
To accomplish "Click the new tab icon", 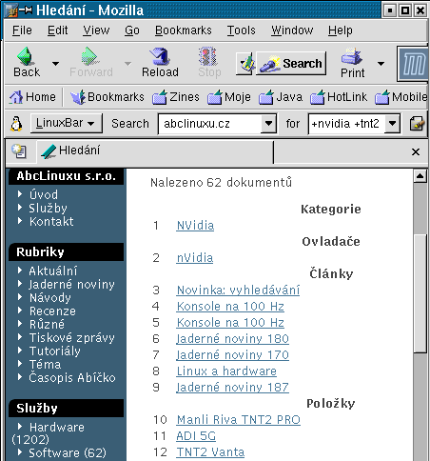I will click(19, 151).
